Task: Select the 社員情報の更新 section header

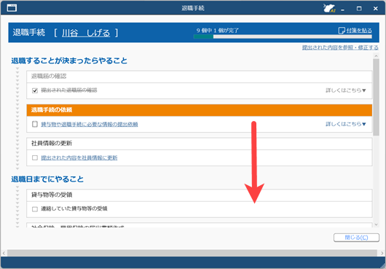Action: click(x=199, y=144)
